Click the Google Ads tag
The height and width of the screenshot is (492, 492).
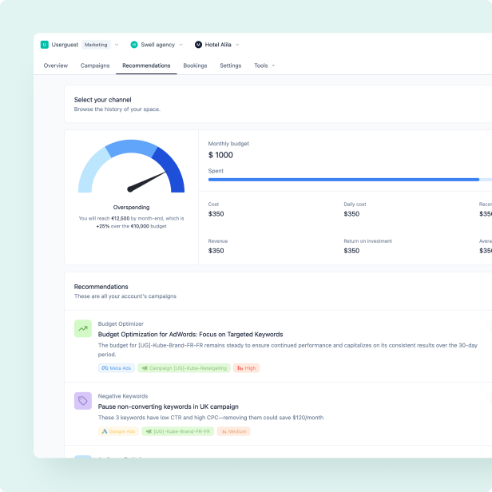[118, 431]
